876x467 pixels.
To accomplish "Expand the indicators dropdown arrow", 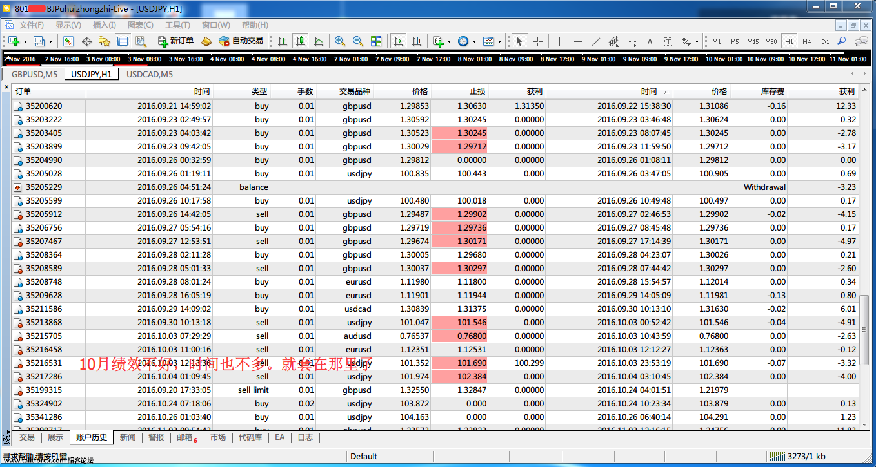I will click(449, 41).
